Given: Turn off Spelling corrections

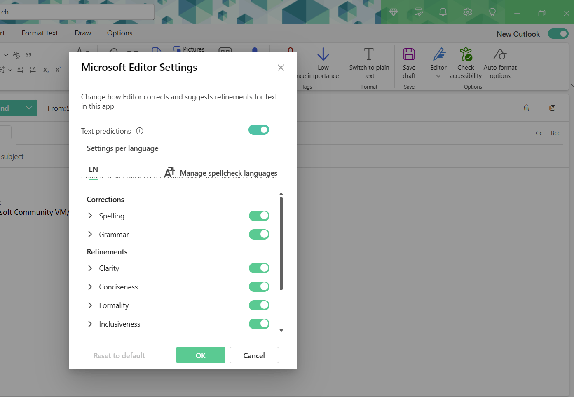Looking at the screenshot, I should click(259, 216).
